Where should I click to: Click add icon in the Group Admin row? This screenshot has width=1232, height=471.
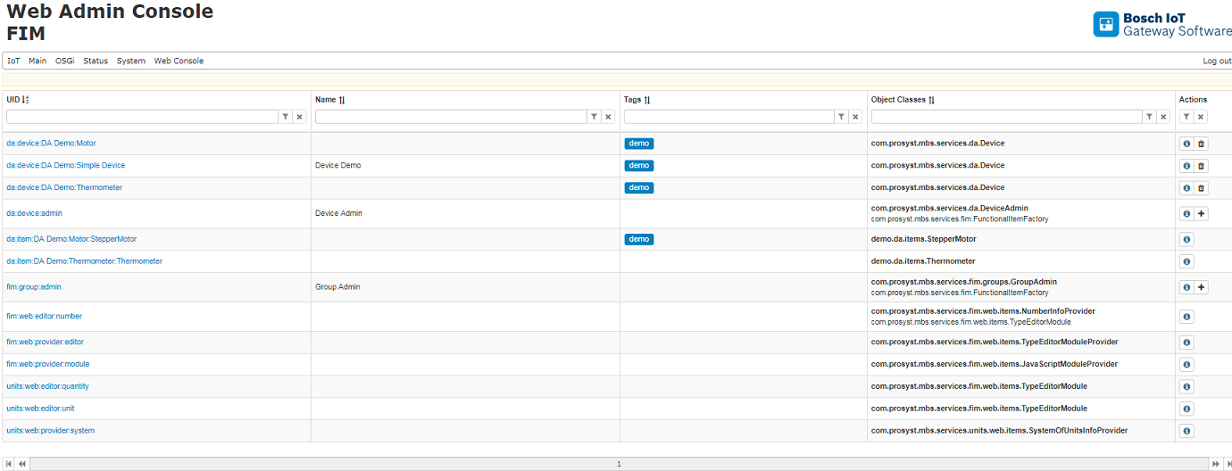[1201, 287]
